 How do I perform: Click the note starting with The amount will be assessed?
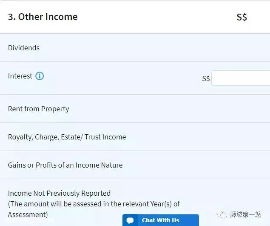94,209
